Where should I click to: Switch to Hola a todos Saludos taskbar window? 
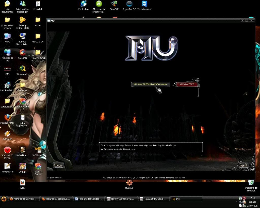tap(89, 199)
